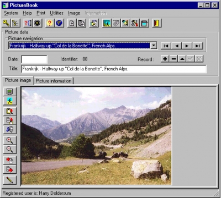Click the zoom in magnifier button
Viewport: 221px width, 198px height.
pyautogui.click(x=10, y=140)
